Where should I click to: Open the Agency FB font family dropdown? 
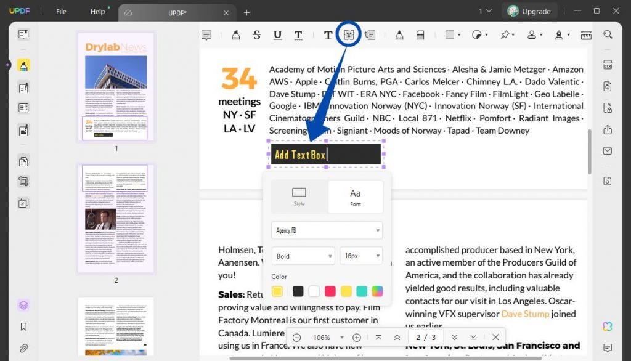point(327,230)
